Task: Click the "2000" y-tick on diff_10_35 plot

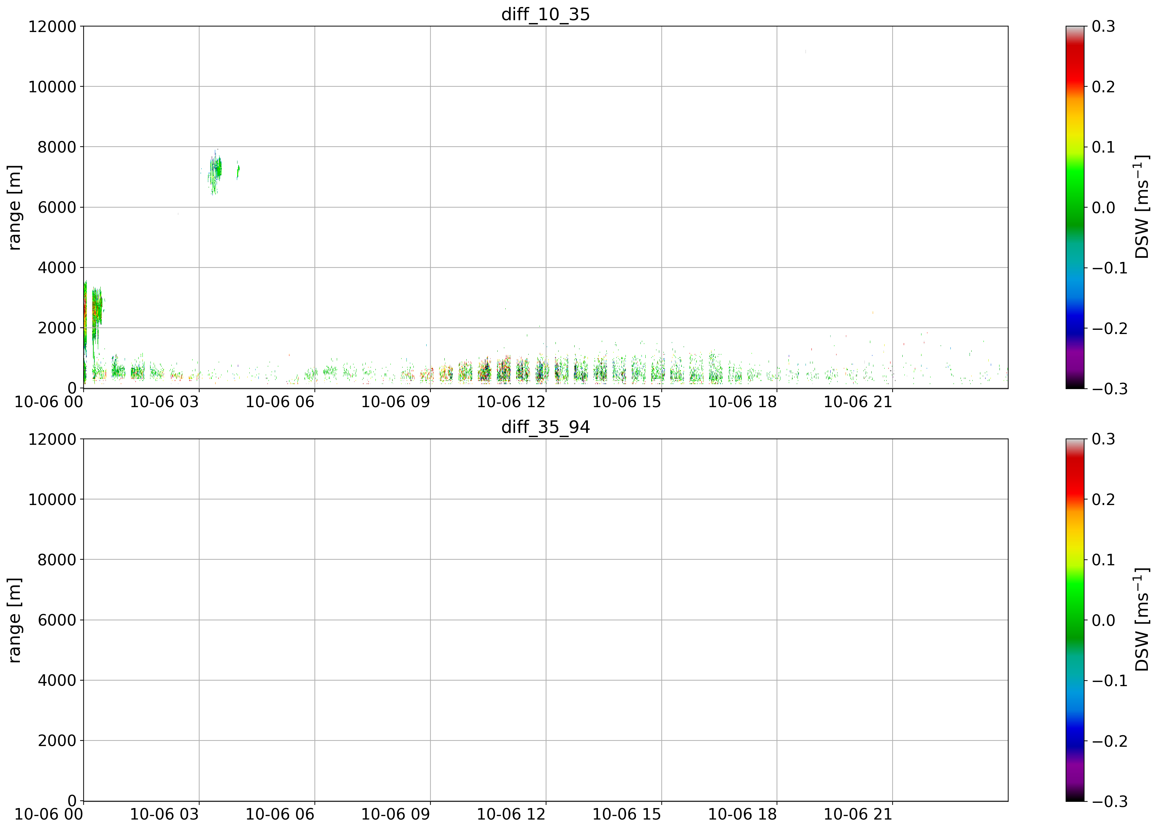Action: (57, 328)
